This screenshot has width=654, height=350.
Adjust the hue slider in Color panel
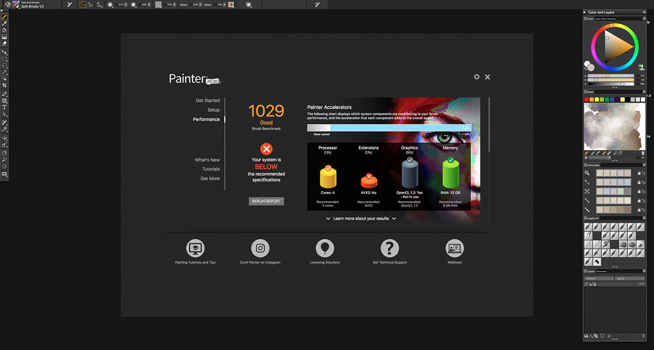pos(611,76)
